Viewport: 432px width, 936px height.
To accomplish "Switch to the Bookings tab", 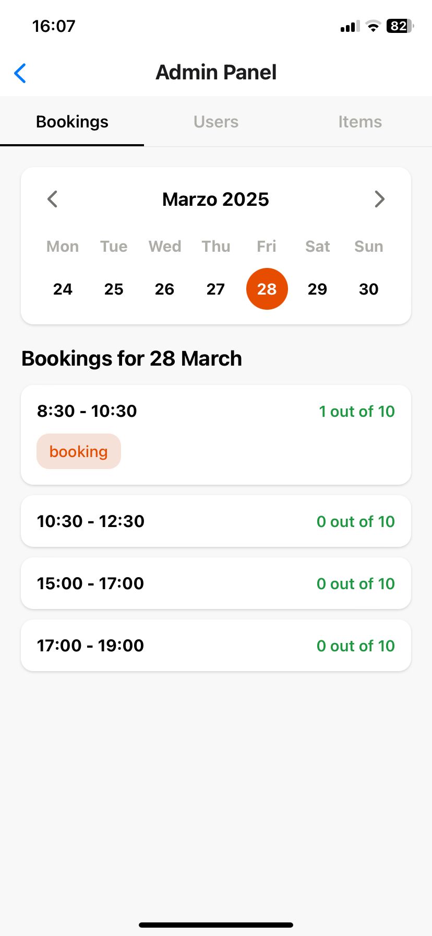I will [x=72, y=122].
